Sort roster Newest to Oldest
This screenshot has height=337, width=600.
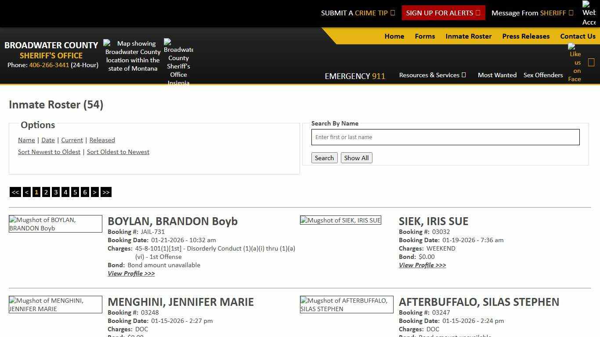click(x=49, y=151)
